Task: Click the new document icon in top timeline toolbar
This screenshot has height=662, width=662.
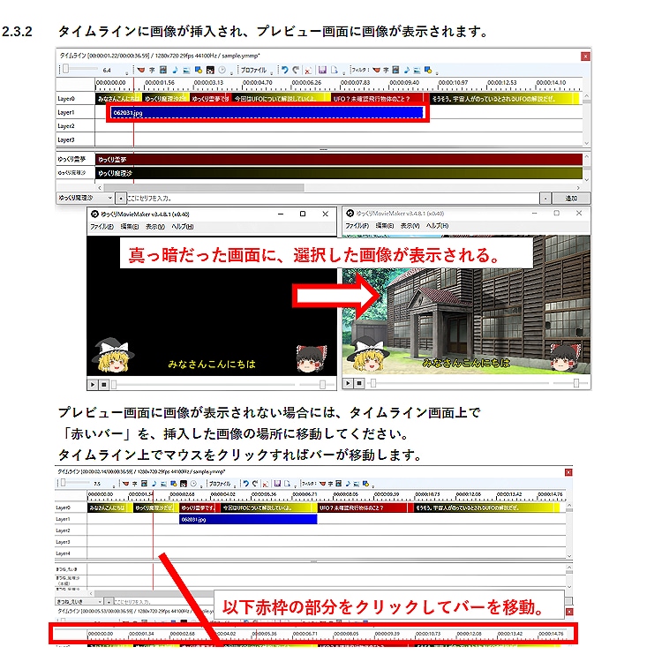Action: click(334, 70)
